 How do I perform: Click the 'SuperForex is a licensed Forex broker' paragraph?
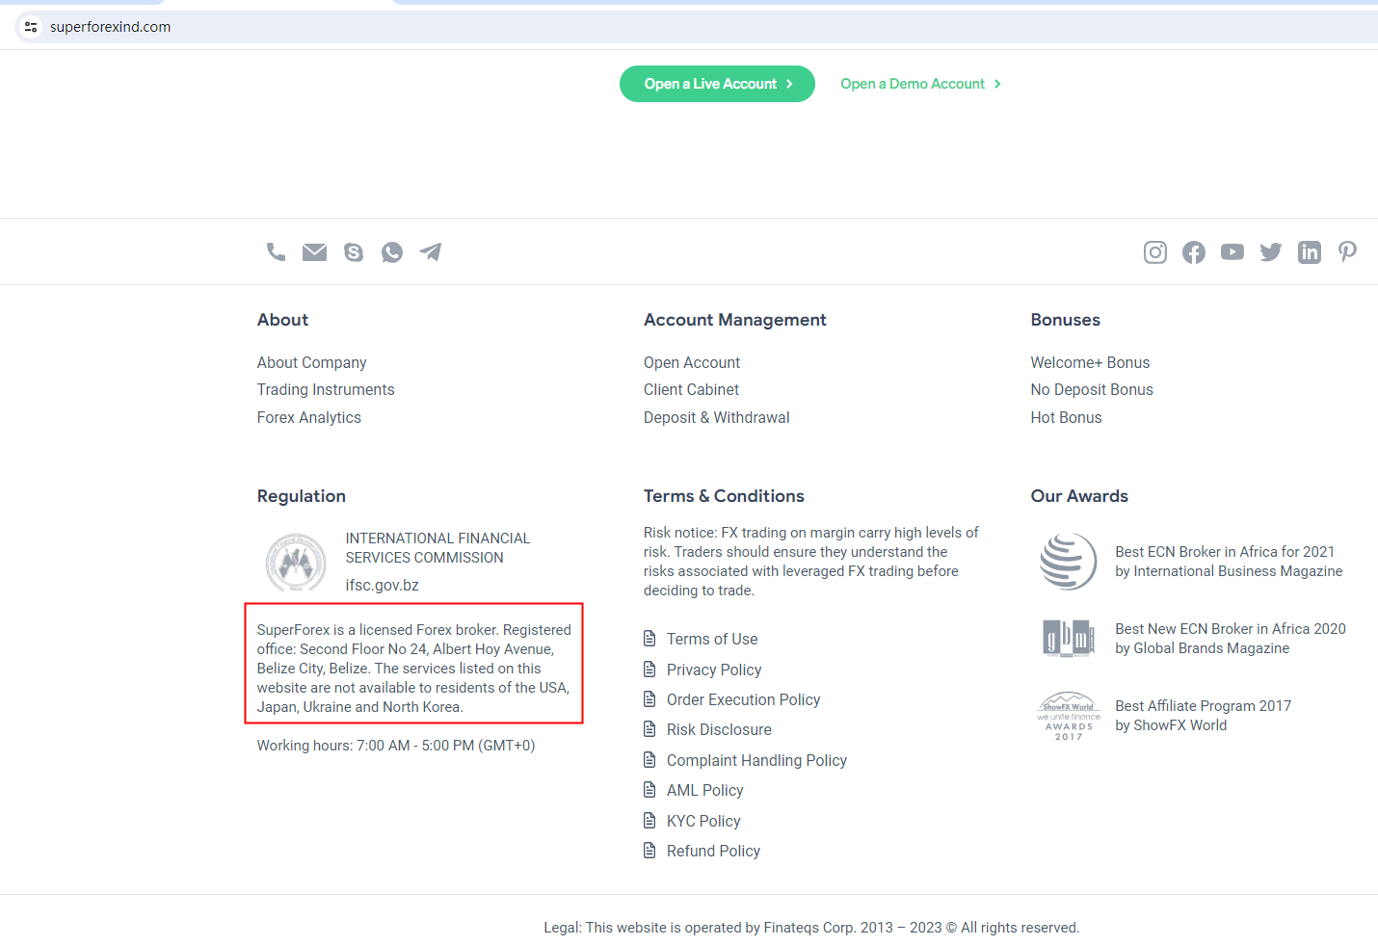tap(414, 669)
